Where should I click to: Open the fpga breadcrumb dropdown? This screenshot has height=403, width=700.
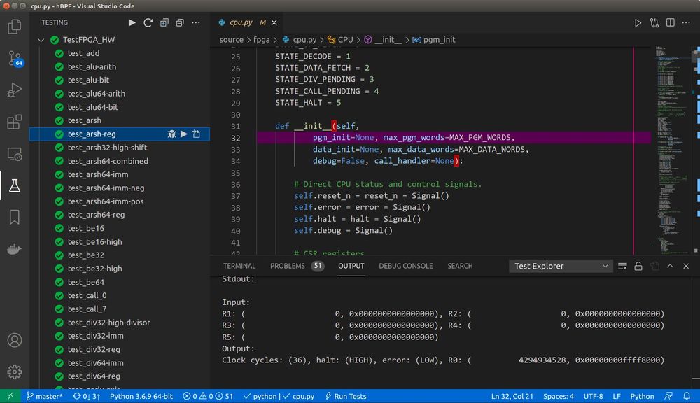point(262,40)
